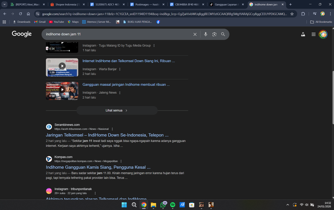This screenshot has width=334, height=210.
Task: Play the Warta Banjar video thumbnail
Action: [62, 67]
